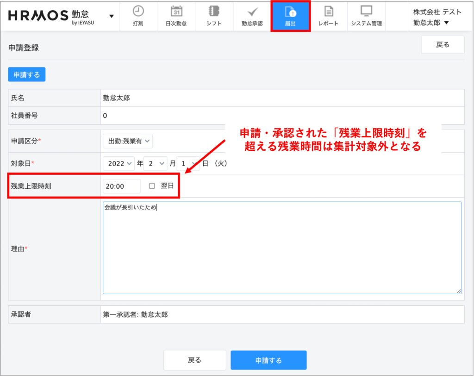Click the top blue 申請する button
474x376 pixels.
[27, 74]
